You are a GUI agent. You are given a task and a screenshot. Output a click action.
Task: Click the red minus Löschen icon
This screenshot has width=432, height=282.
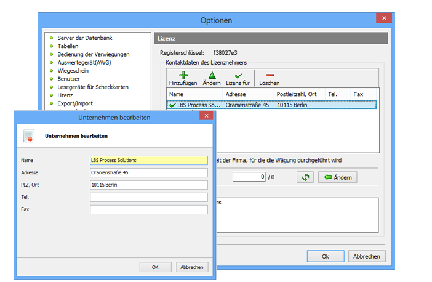[x=269, y=75]
